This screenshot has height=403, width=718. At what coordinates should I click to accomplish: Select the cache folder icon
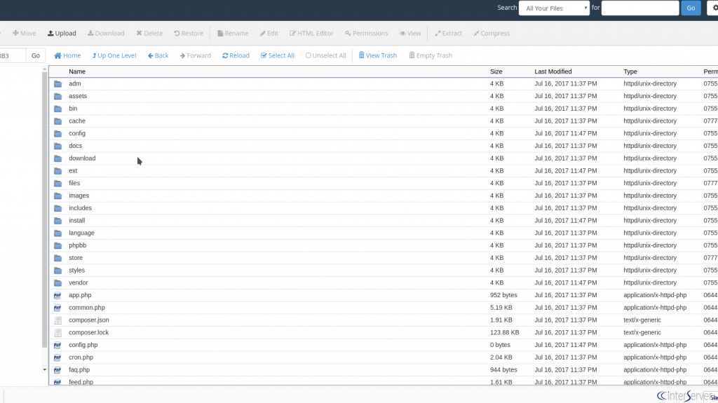click(57, 121)
